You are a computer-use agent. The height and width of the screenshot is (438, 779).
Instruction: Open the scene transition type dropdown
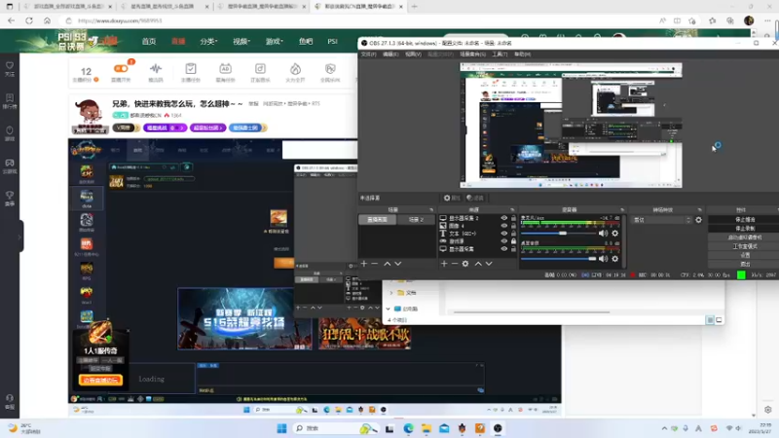click(x=661, y=220)
